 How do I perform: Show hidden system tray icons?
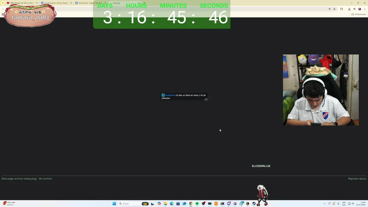(325, 204)
